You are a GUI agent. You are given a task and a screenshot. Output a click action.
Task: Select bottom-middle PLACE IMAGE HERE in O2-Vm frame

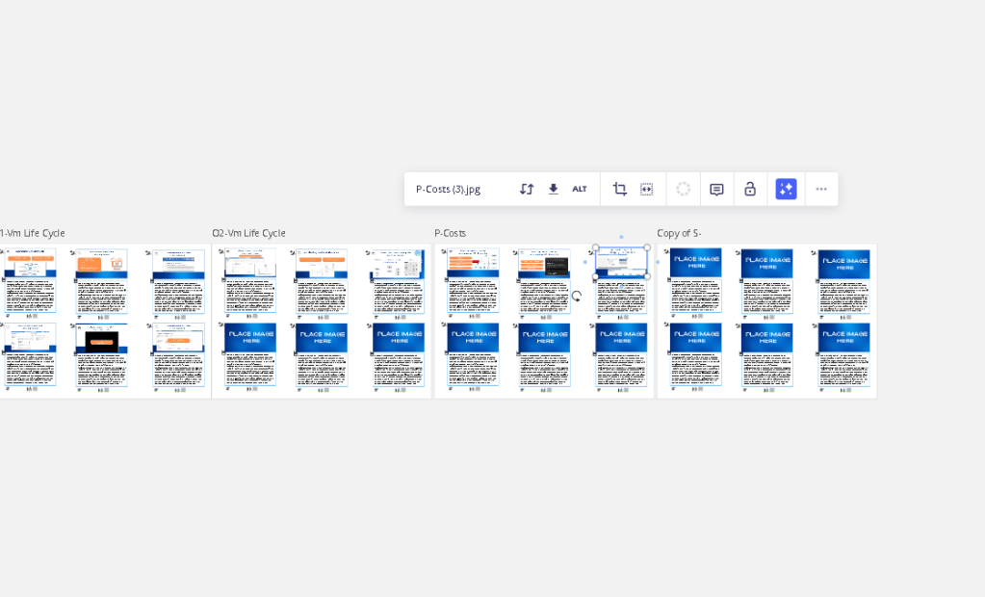coord(322,338)
